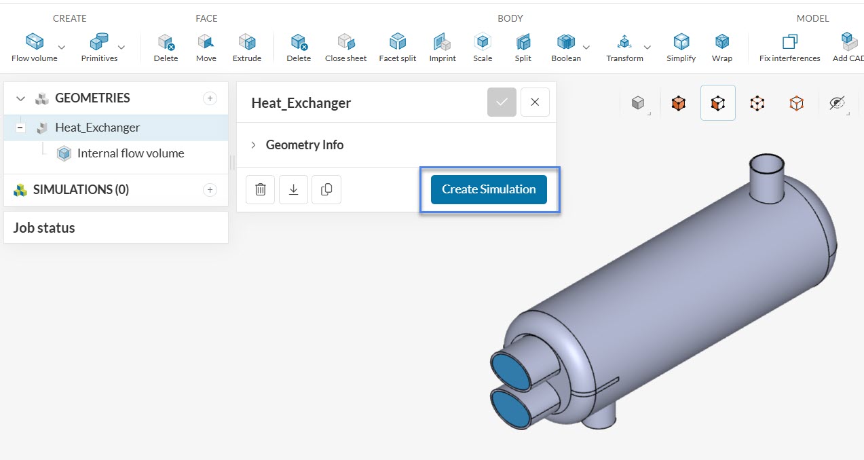Select the Flow volume tool
The width and height of the screenshot is (864, 460).
pyautogui.click(x=34, y=47)
